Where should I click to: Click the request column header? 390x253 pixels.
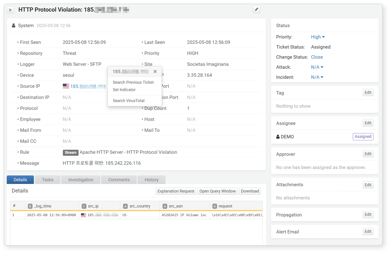coord(236,206)
